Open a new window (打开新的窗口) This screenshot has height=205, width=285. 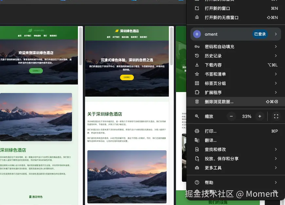[236, 9]
